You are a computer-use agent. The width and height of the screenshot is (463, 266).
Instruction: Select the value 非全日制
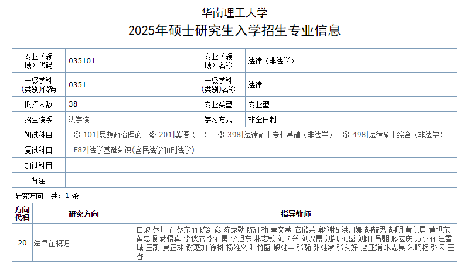click(262, 120)
